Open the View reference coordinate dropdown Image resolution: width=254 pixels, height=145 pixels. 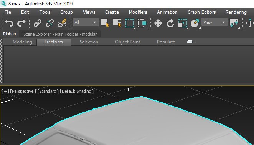coord(214,22)
